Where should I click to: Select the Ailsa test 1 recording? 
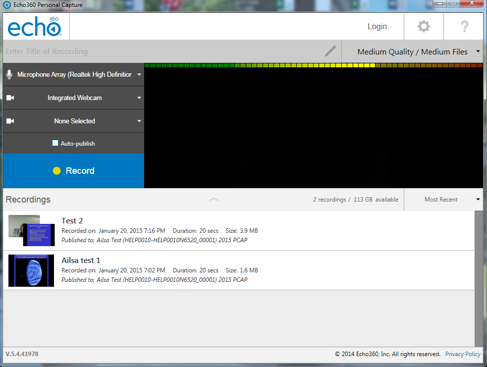(x=81, y=261)
